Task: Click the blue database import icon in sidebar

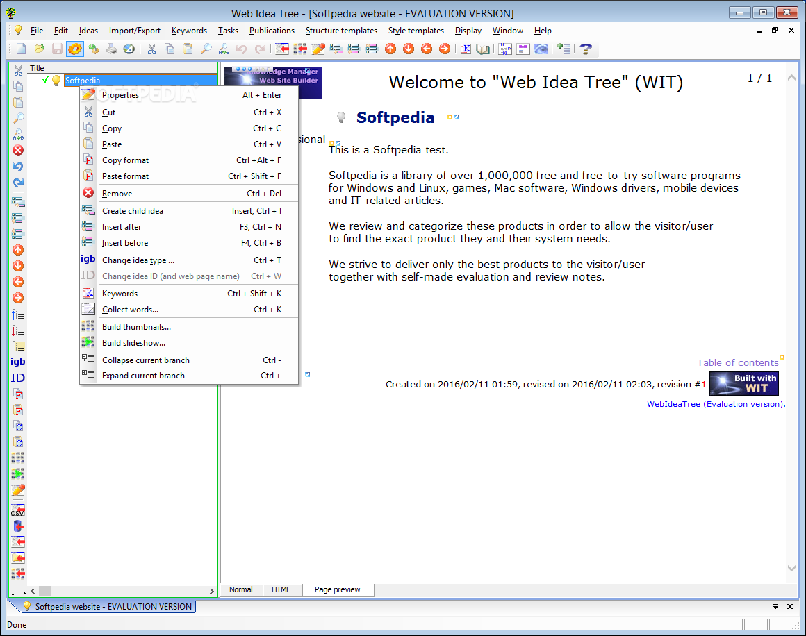Action: point(19,526)
